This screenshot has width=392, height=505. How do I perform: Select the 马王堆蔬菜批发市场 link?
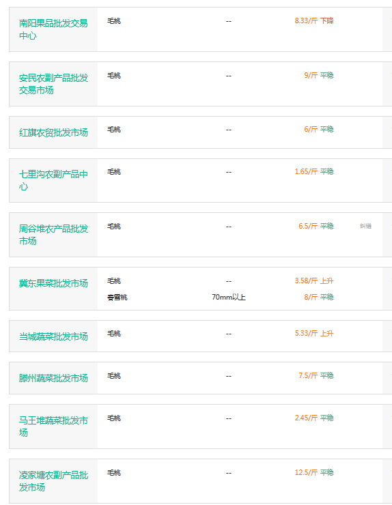coord(53,427)
